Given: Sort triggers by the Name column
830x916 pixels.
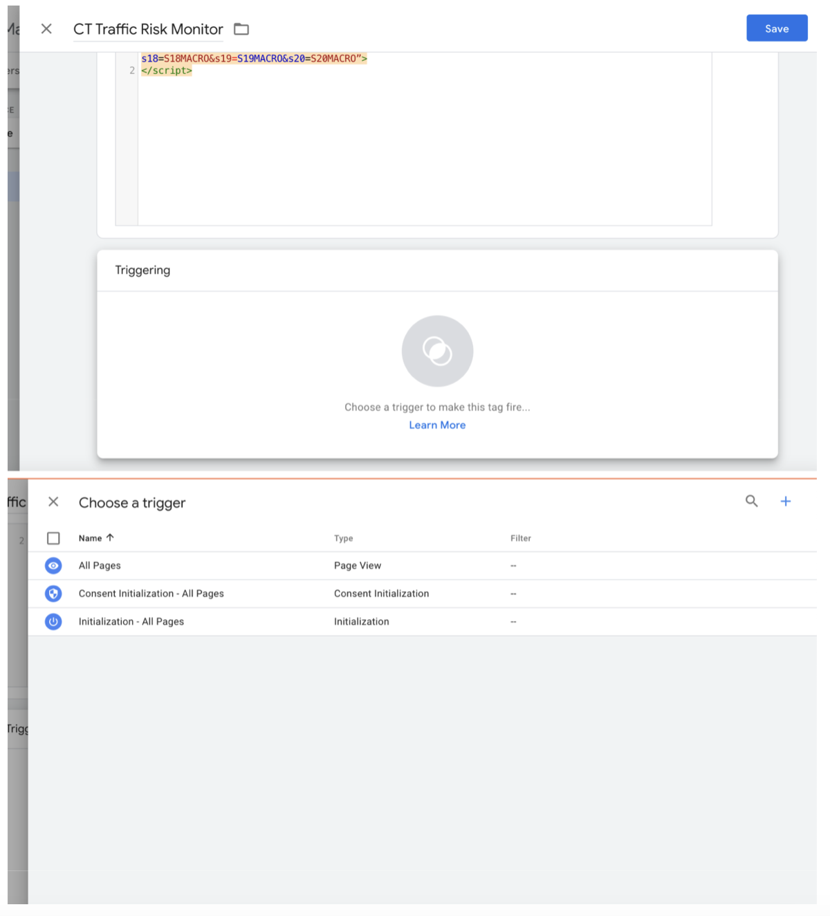Looking at the screenshot, I should coord(96,538).
